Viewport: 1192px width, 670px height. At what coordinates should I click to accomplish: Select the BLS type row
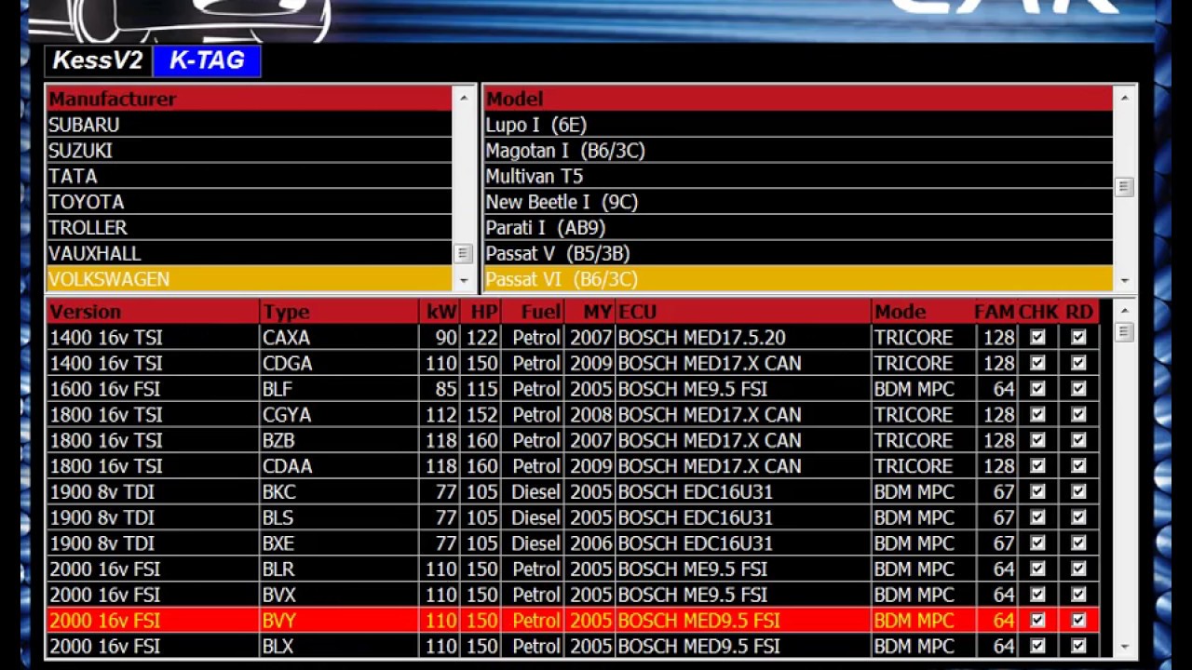pos(573,517)
